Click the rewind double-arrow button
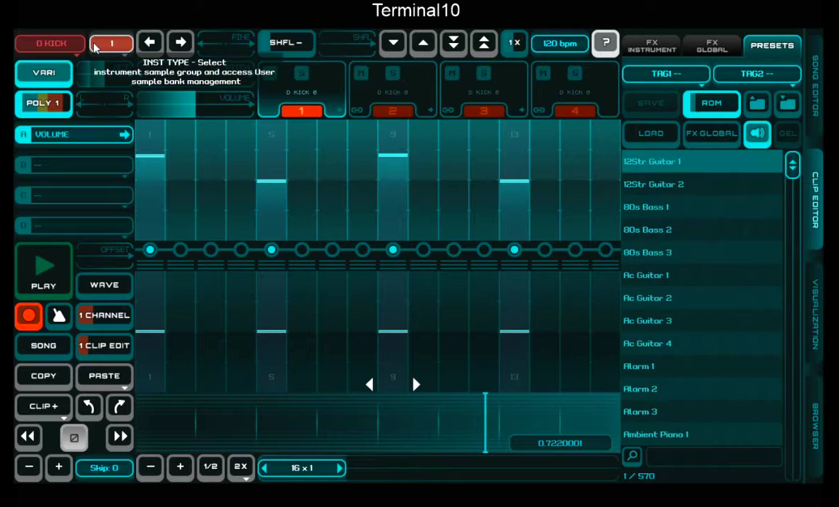839x507 pixels. tap(28, 437)
